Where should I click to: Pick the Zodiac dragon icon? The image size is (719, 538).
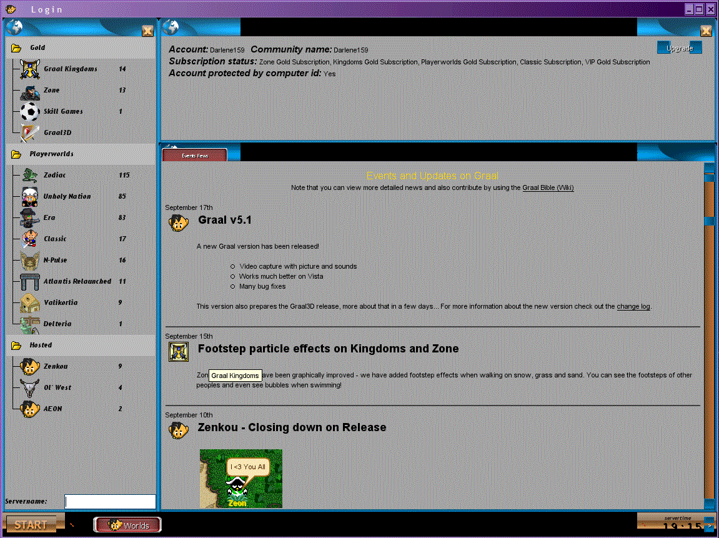[29, 176]
